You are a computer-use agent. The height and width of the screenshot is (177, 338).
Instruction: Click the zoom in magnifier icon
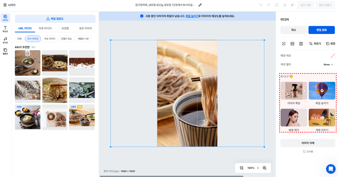pos(264,168)
